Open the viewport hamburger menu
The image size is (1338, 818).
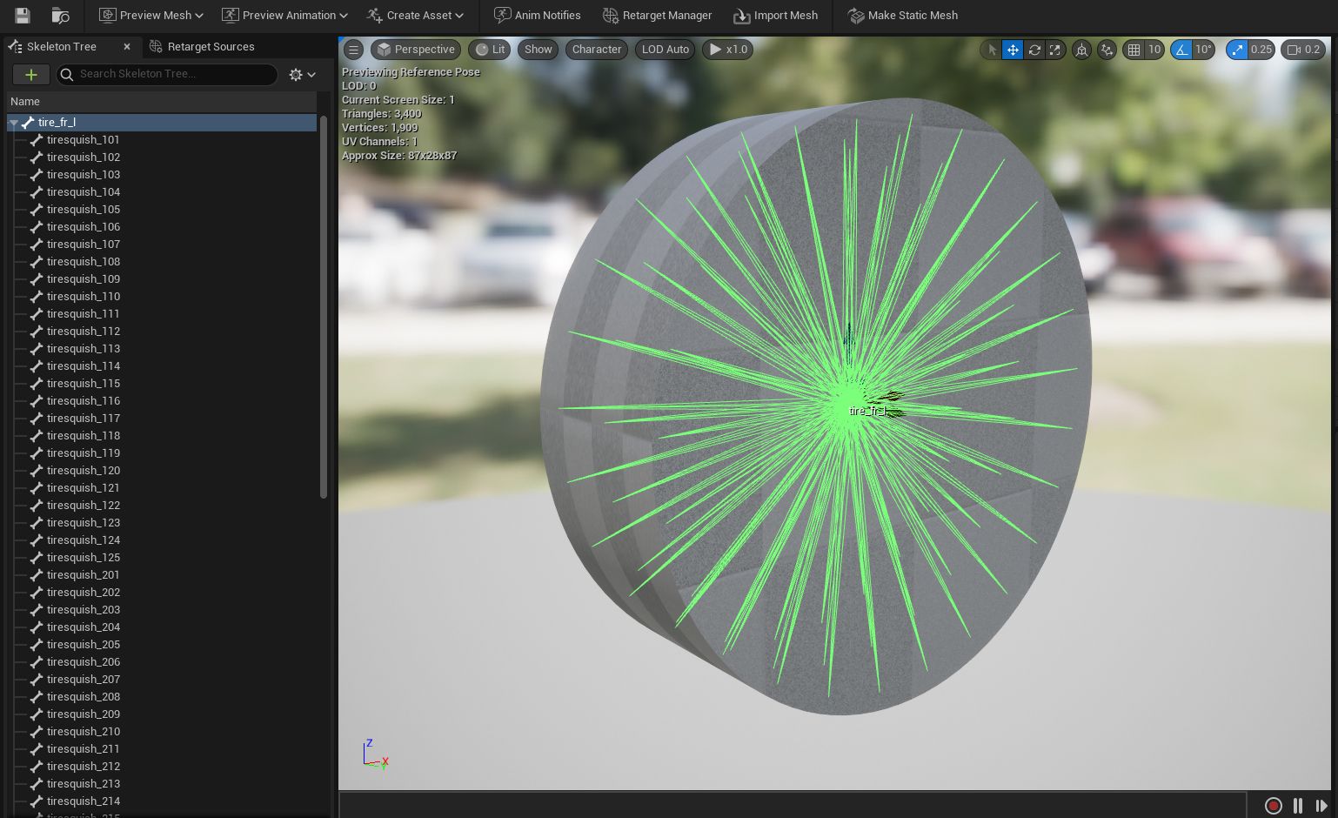click(353, 50)
